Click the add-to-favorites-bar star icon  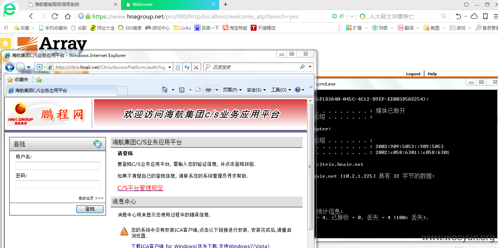pyautogui.click(x=39, y=80)
